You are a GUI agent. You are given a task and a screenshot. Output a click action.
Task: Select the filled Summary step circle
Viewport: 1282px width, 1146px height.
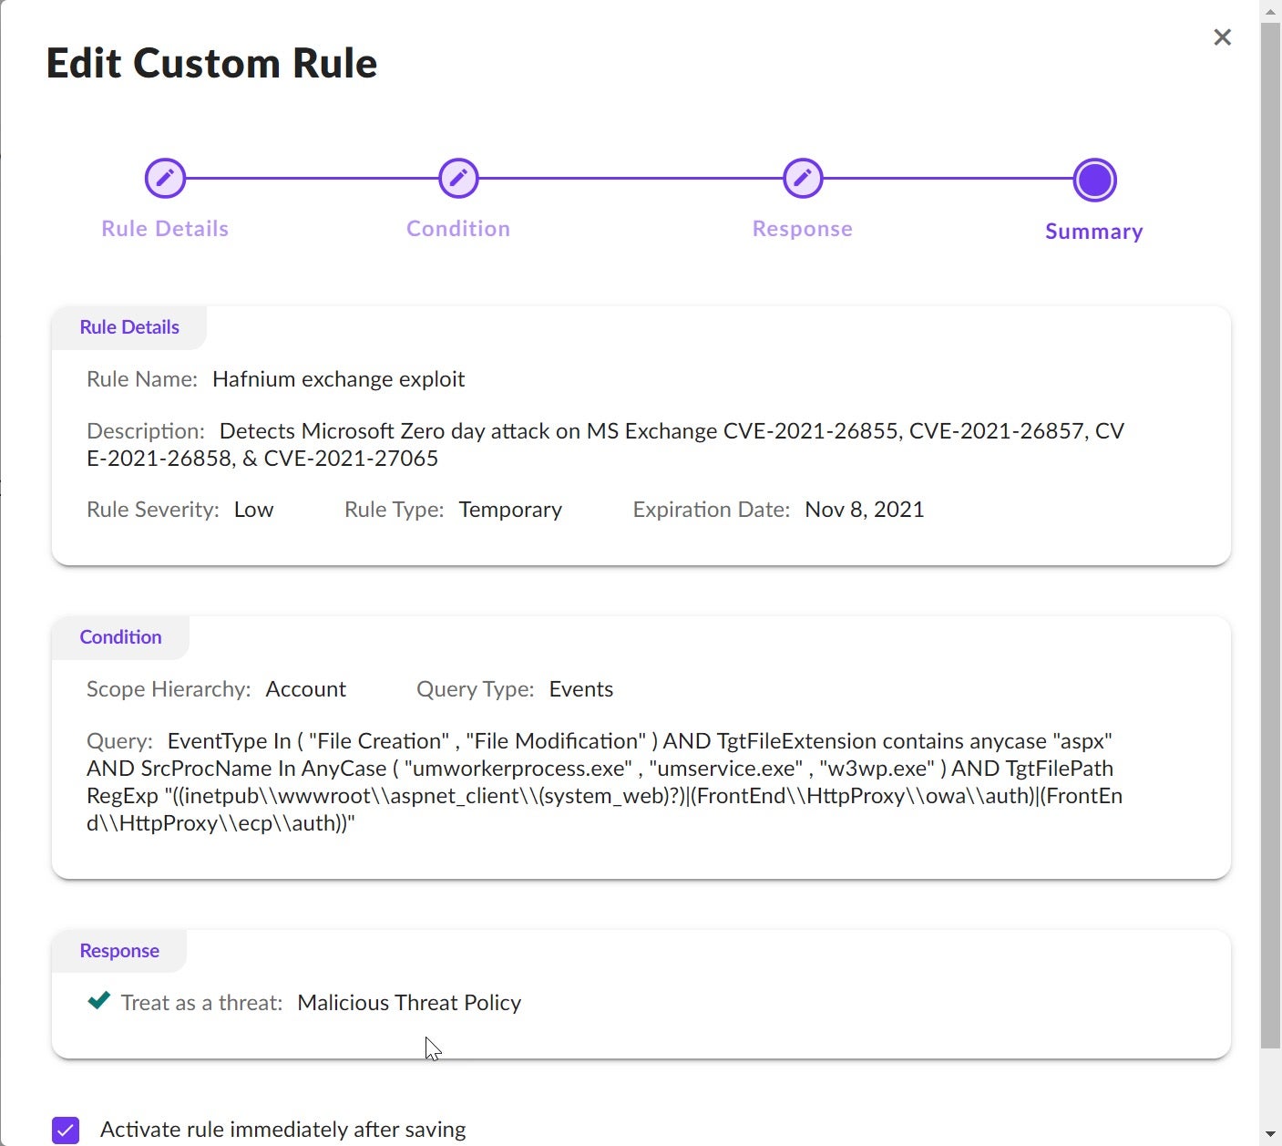(1094, 180)
